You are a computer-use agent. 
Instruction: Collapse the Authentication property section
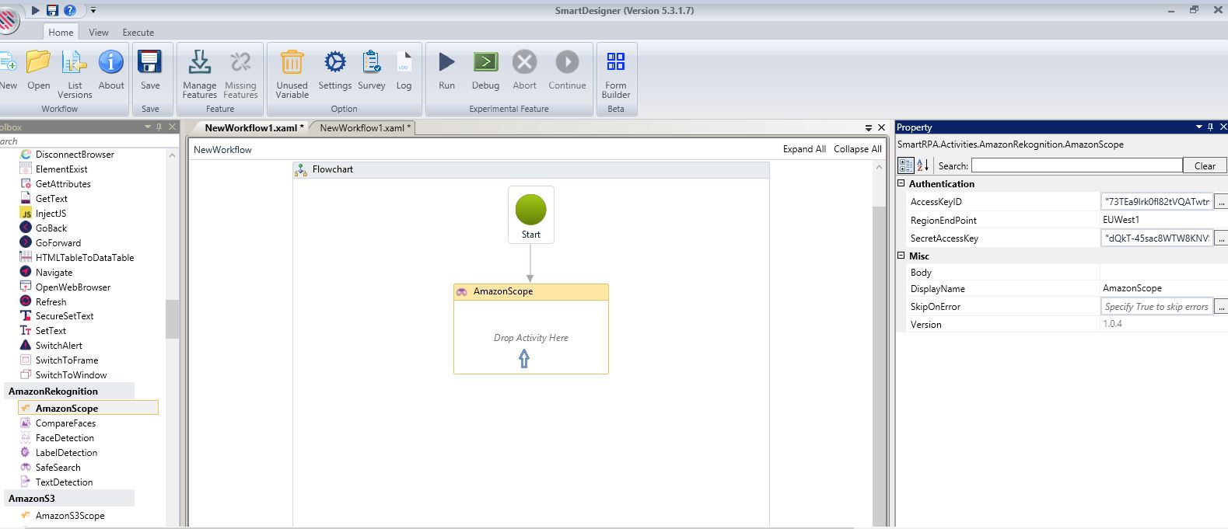click(901, 184)
